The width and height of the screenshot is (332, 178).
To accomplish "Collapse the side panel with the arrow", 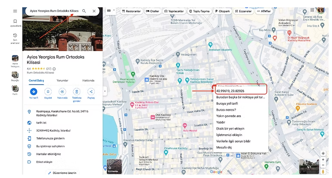I will (x=105, y=91).
